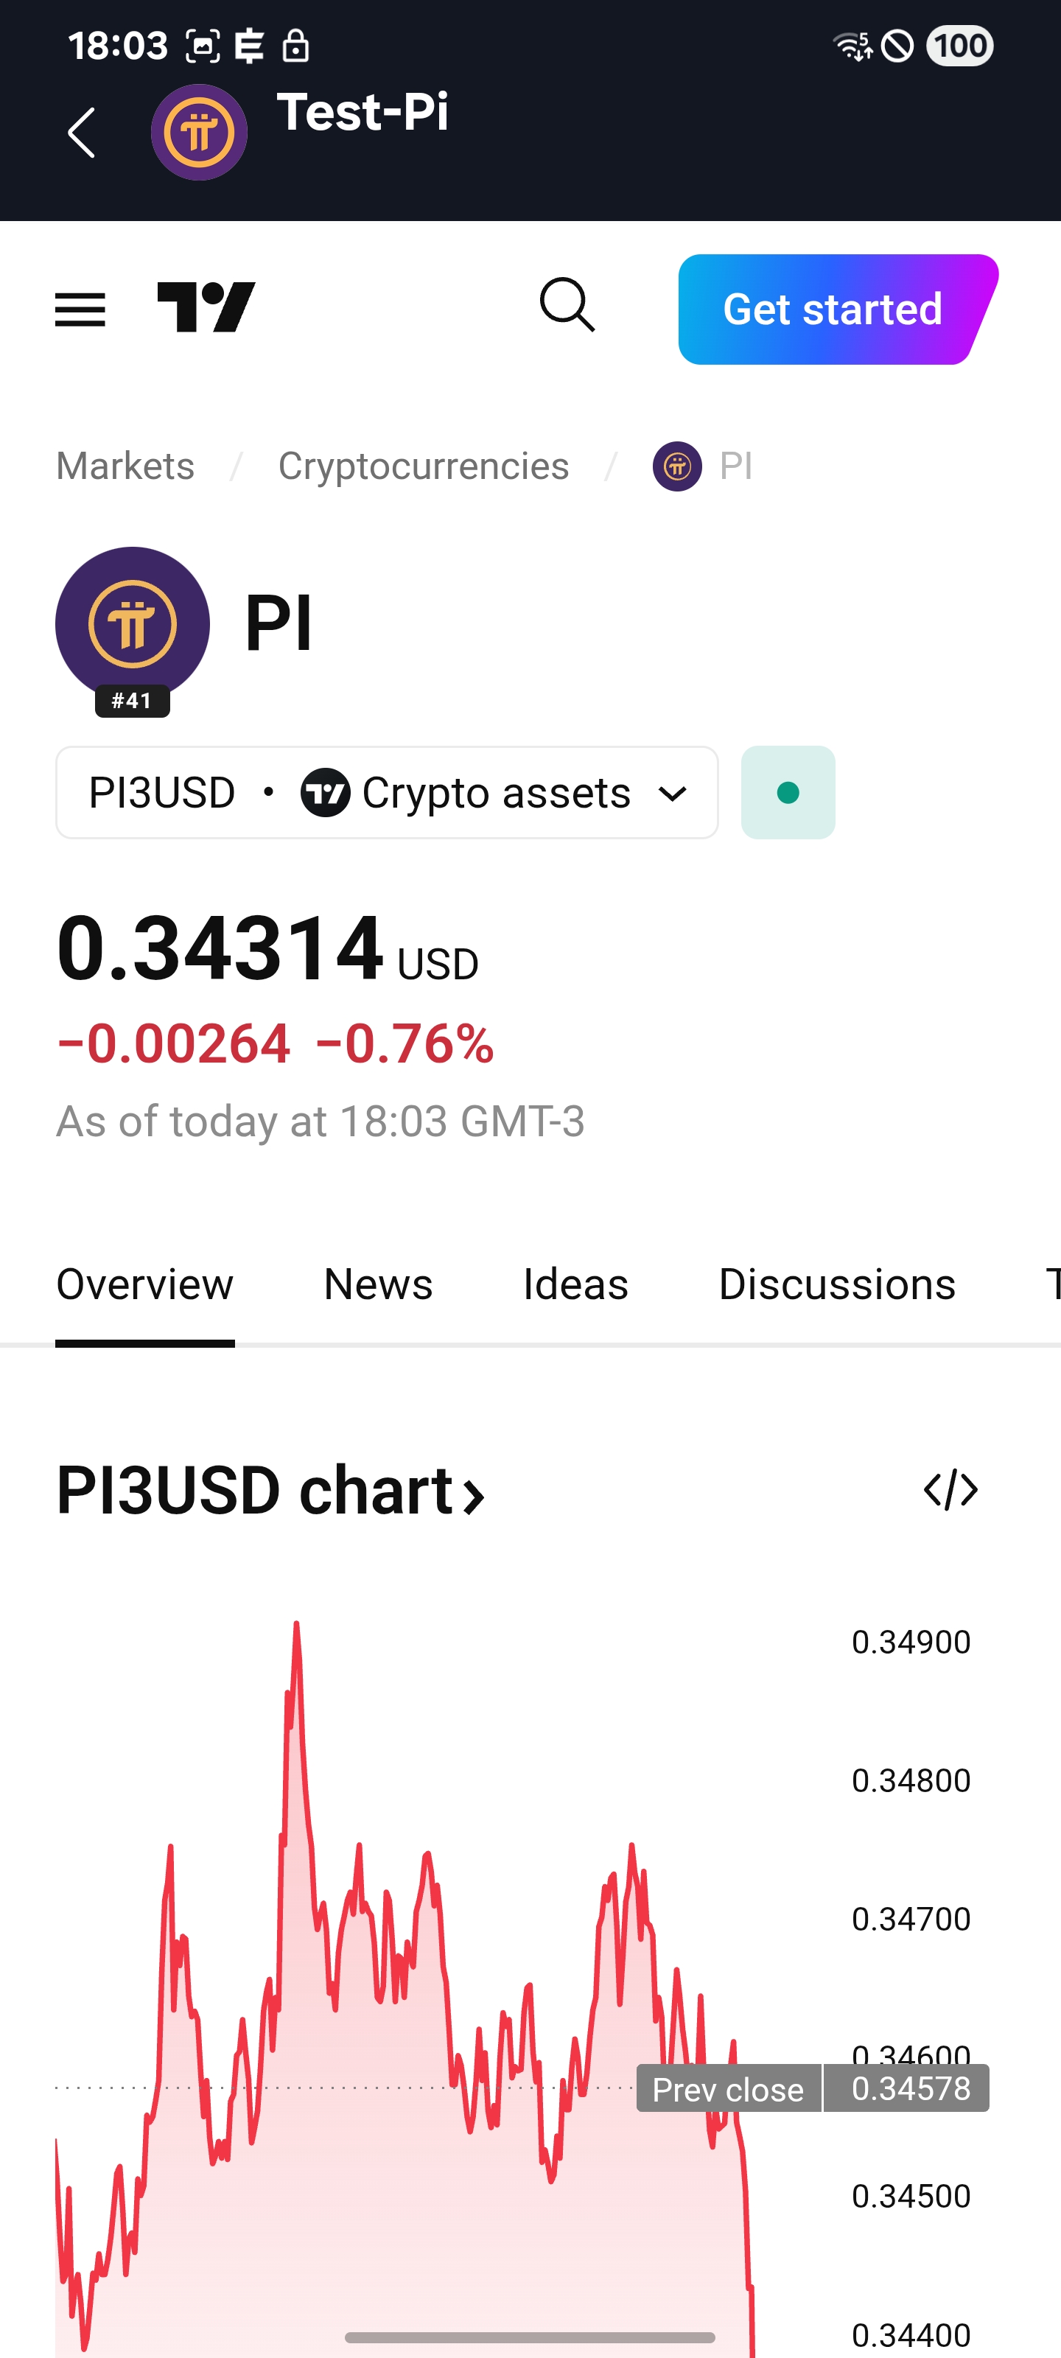Switch to the News tab
This screenshot has width=1061, height=2358.
coord(378,1284)
